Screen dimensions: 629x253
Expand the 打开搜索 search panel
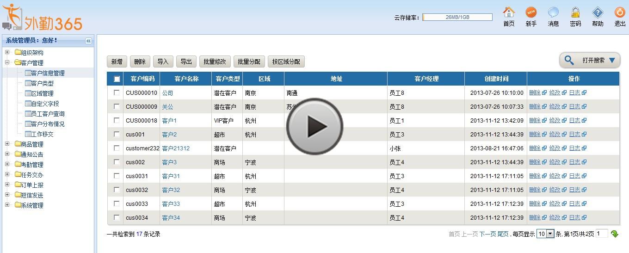[590, 61]
